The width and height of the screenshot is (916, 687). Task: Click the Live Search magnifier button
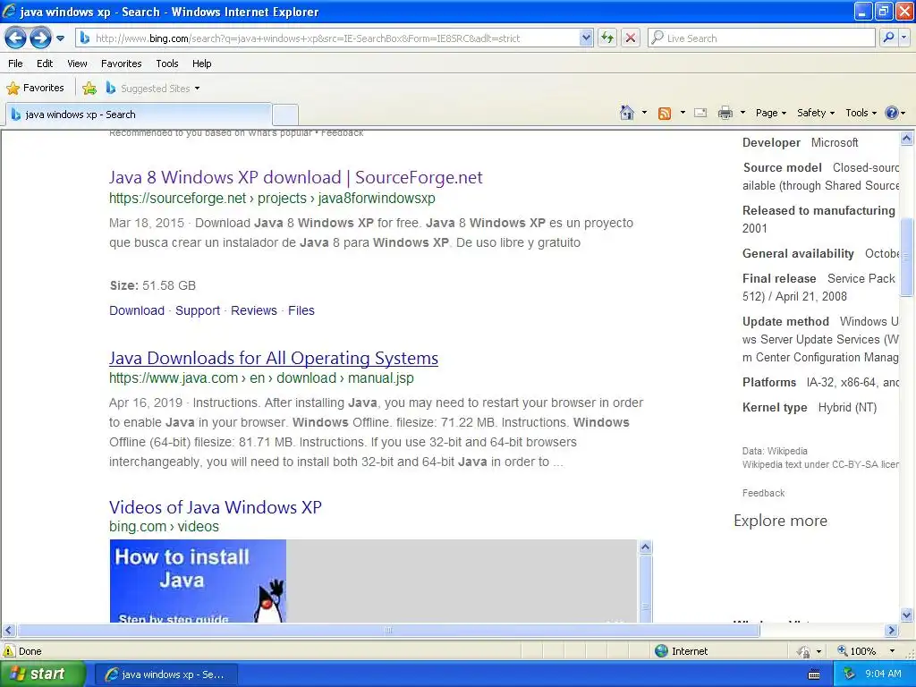pyautogui.click(x=888, y=38)
